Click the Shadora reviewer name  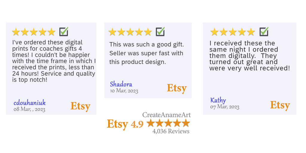pyautogui.click(x=121, y=84)
